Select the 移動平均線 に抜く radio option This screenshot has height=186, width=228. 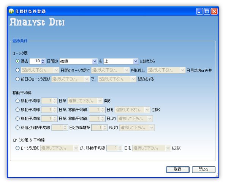(x=17, y=110)
